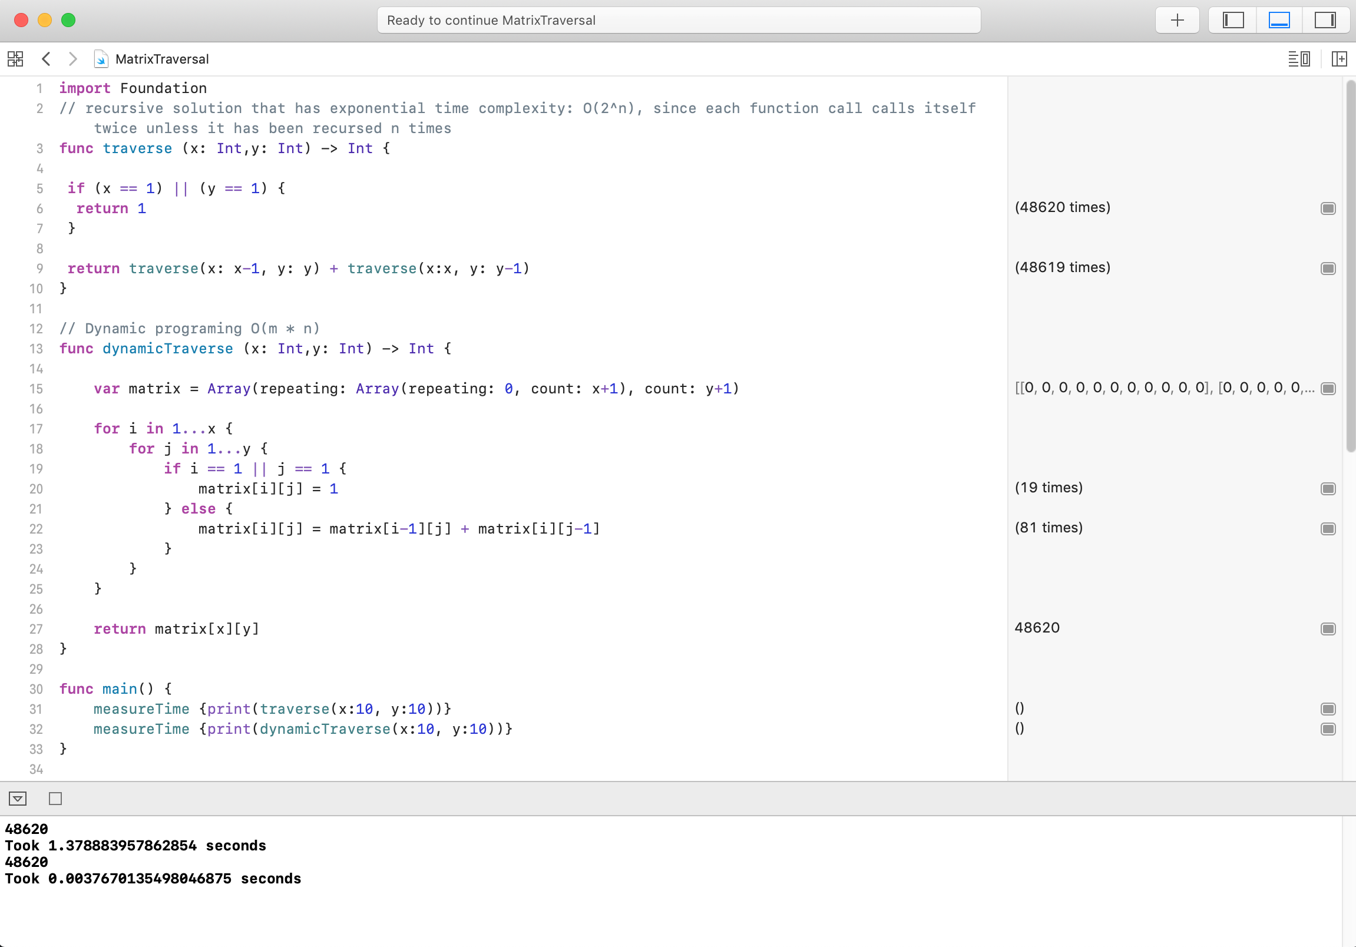Click the editor vertical scrollbar
This screenshot has height=947, width=1356.
tap(1350, 266)
